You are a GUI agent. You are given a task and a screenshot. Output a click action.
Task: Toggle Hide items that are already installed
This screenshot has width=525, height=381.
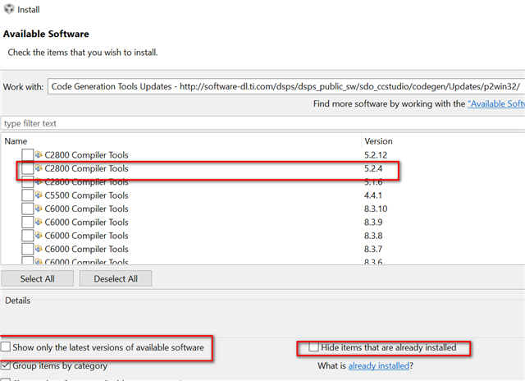coord(313,348)
